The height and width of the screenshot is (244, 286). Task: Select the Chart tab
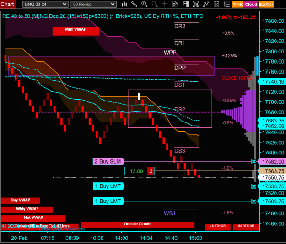[x=8, y=4]
